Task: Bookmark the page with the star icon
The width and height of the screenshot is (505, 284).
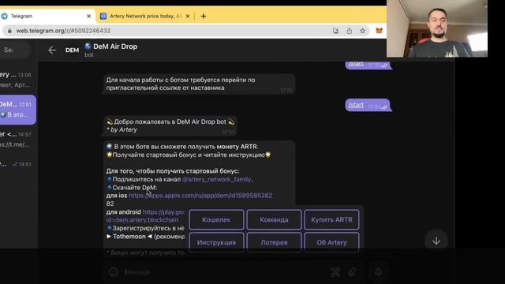Action: (363, 31)
